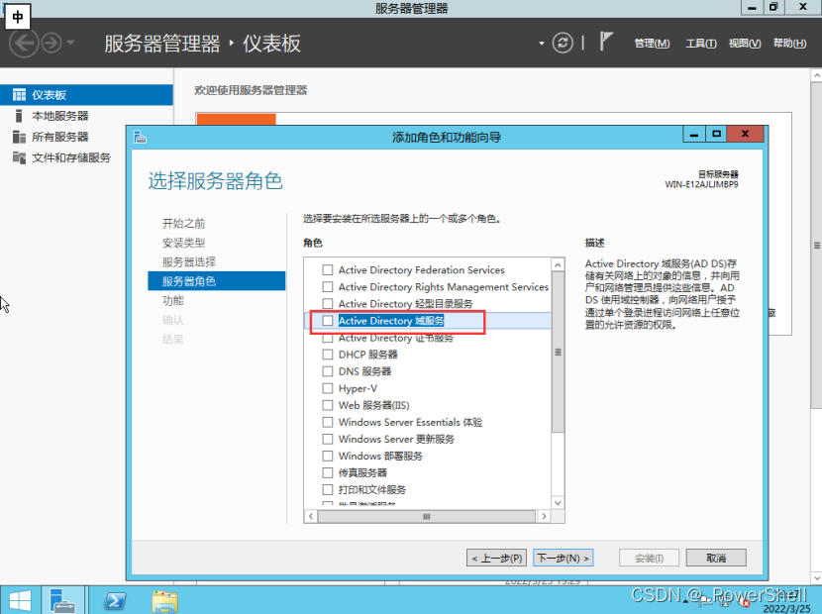Image resolution: width=822 pixels, height=614 pixels.
Task: Click the 本地服务器 sidebar icon
Action: [x=19, y=116]
